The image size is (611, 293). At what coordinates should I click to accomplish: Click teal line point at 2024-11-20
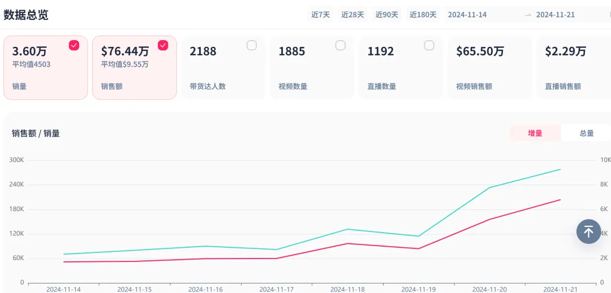tap(489, 187)
